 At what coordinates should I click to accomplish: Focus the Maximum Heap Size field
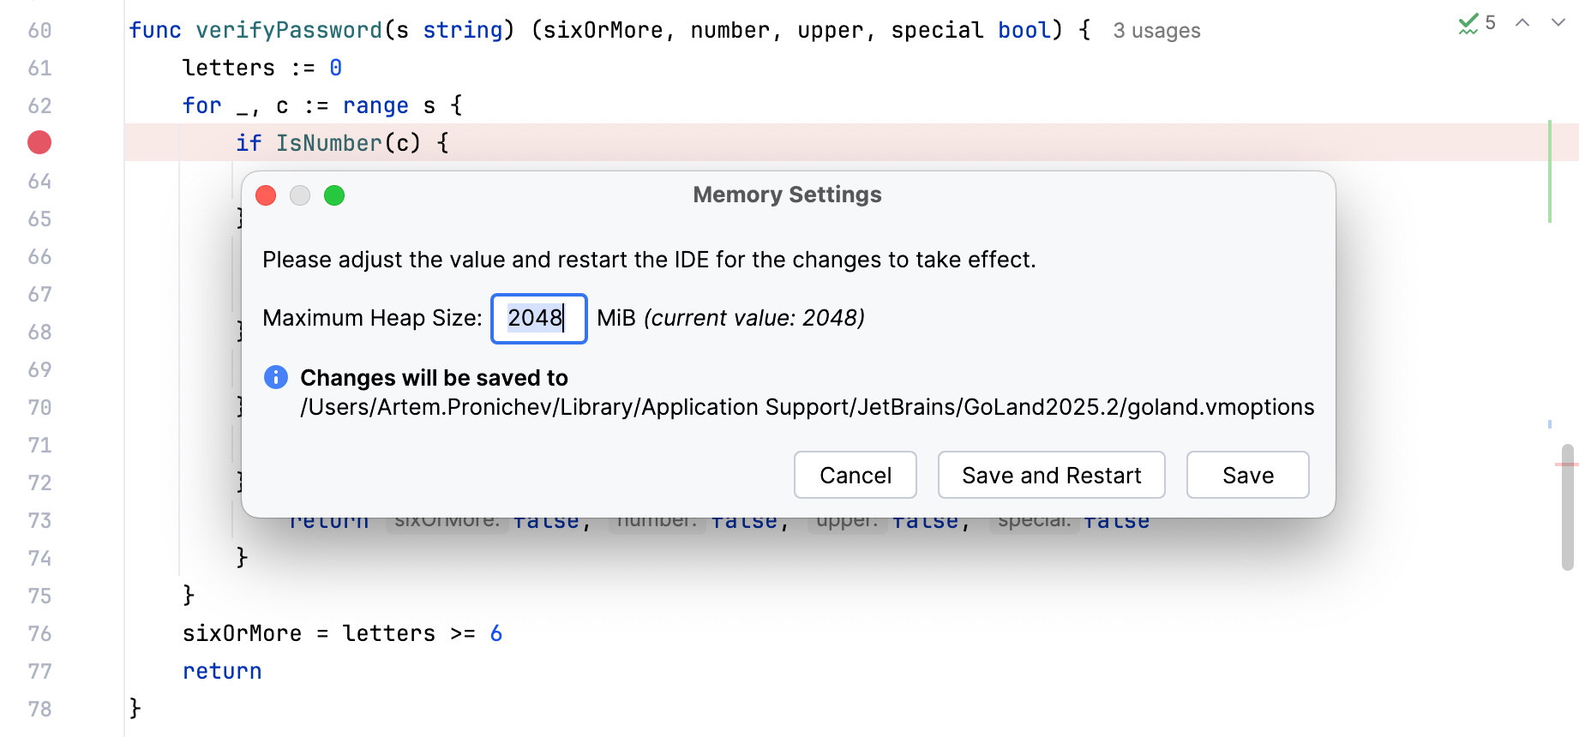click(x=538, y=319)
